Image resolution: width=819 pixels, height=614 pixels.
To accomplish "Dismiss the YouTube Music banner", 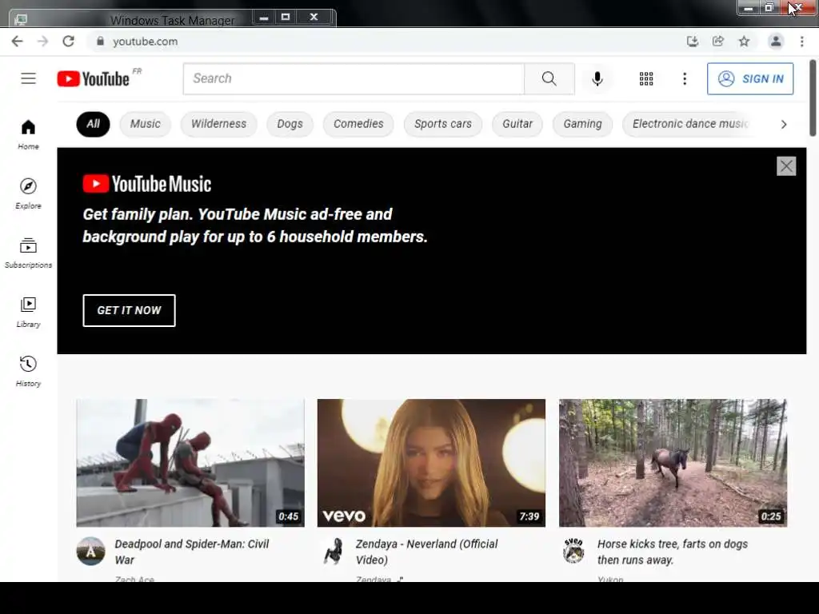I will [x=786, y=166].
